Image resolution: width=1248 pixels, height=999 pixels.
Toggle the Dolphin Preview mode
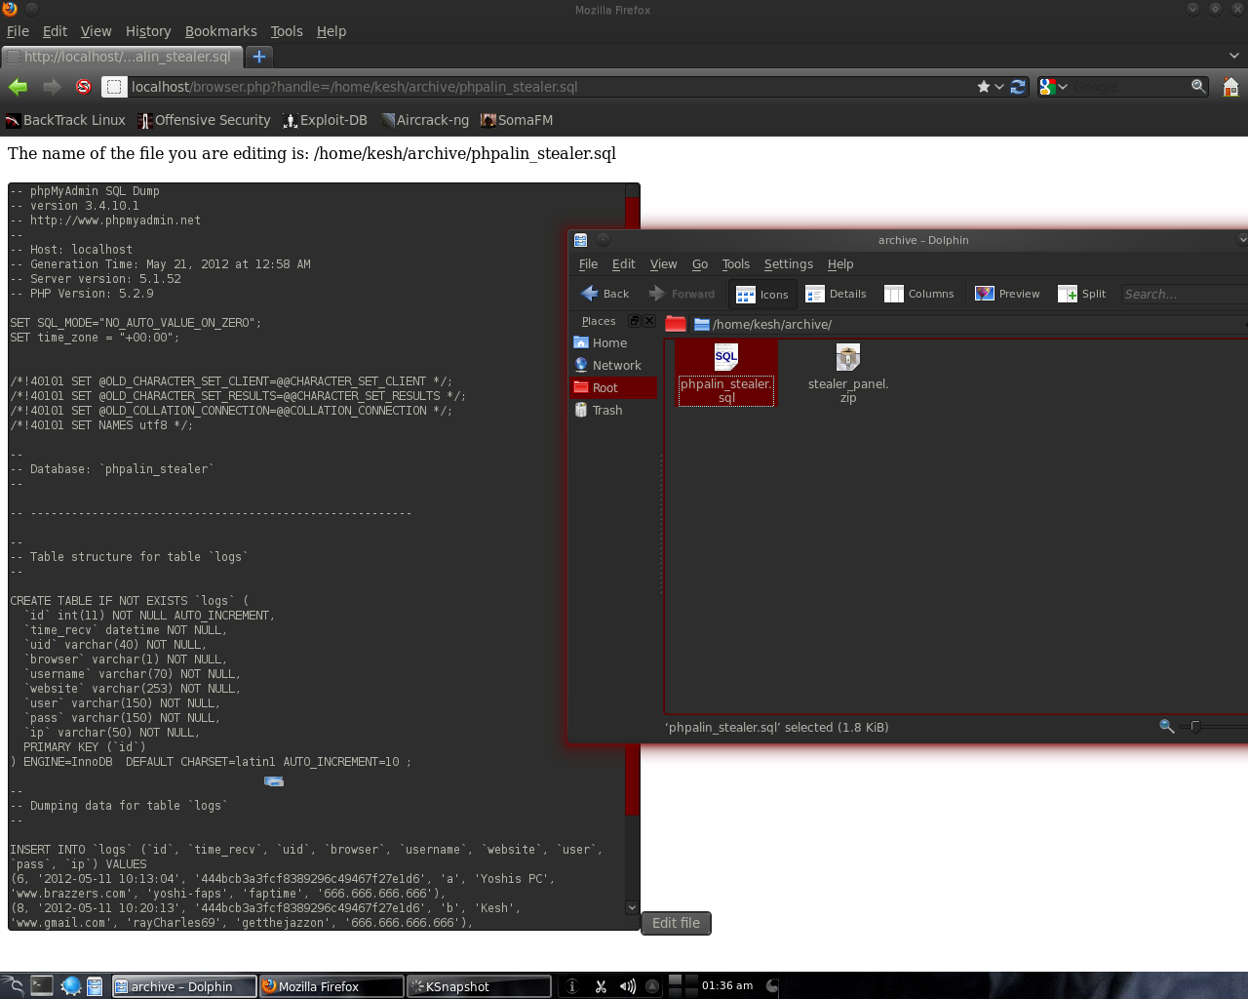click(x=1007, y=294)
